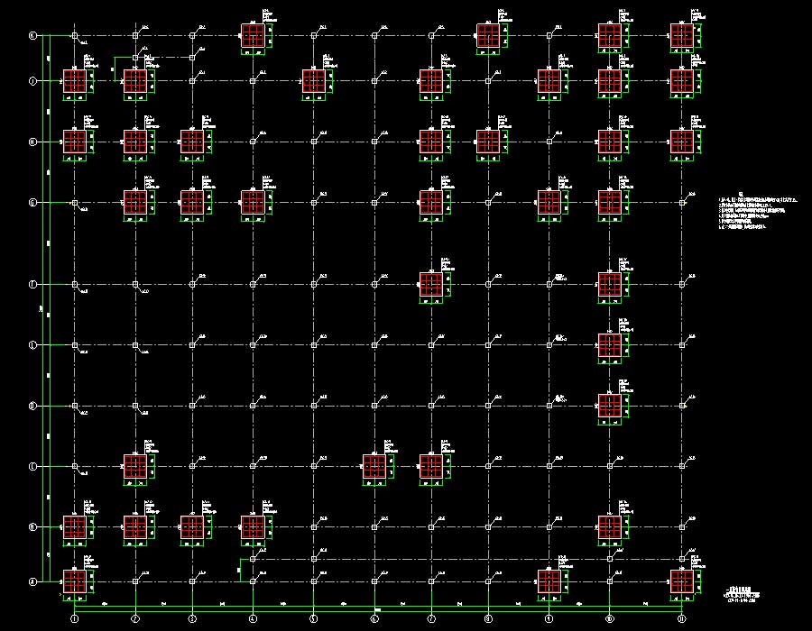Select the red footing at axes J and 9
812x631 pixels.
549,81
